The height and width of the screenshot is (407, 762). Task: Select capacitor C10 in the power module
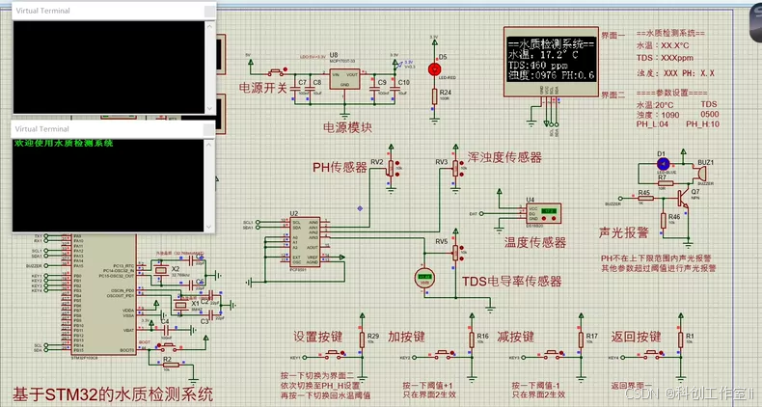tap(395, 90)
